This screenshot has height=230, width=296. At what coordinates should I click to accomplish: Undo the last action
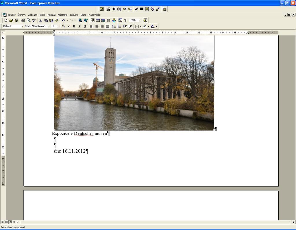point(63,20)
